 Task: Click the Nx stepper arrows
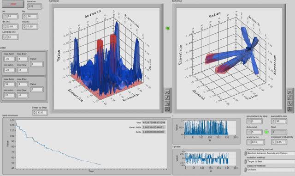tap(5, 17)
